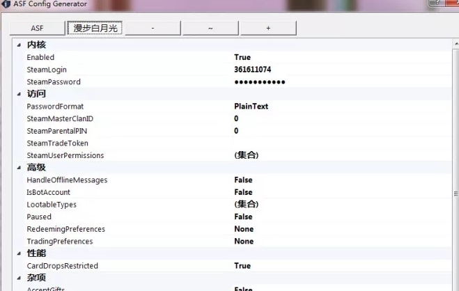The height and width of the screenshot is (291, 459).
Task: Click the SteamMasterClanID value 0
Action: [x=236, y=119]
